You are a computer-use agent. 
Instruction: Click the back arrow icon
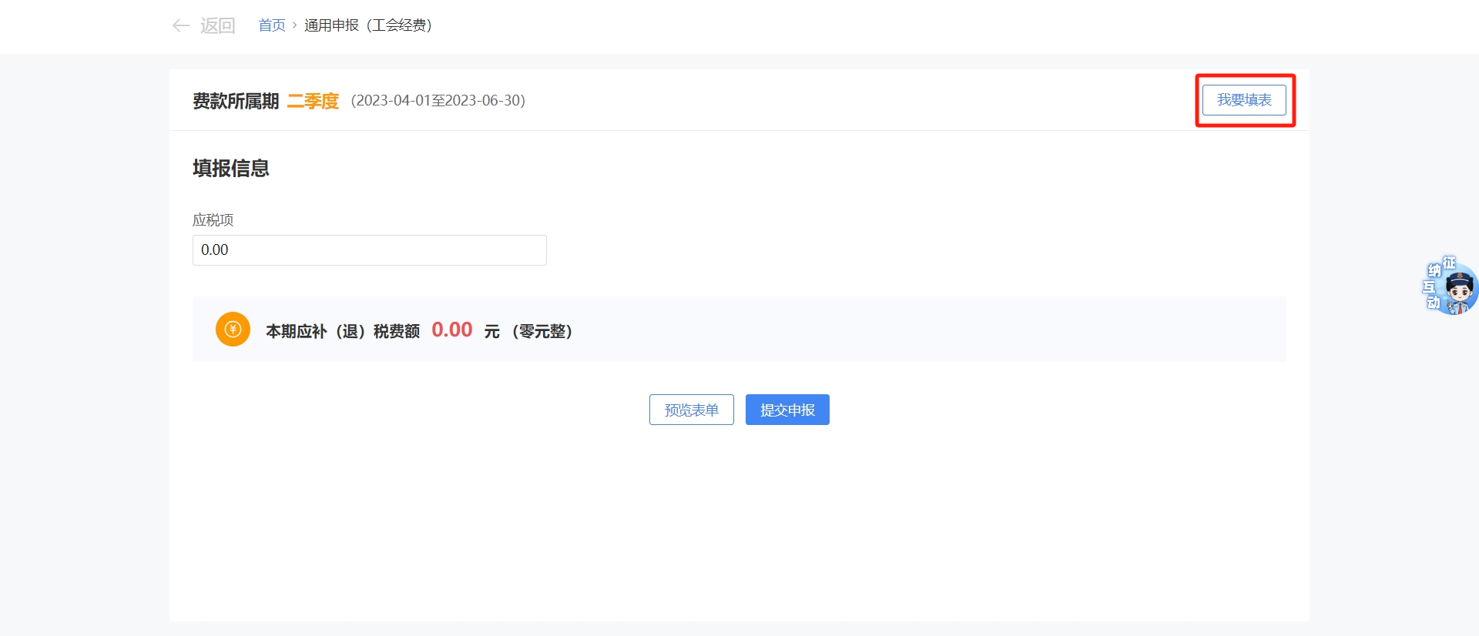[181, 26]
